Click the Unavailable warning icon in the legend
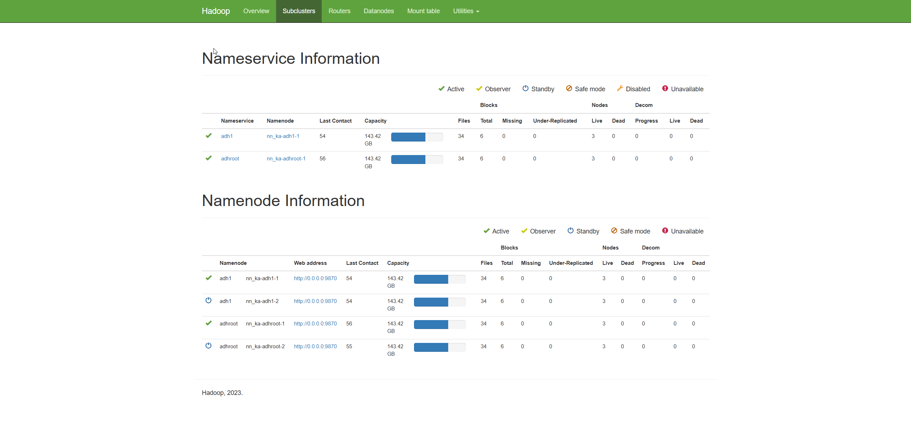The image size is (911, 437). pos(665,89)
